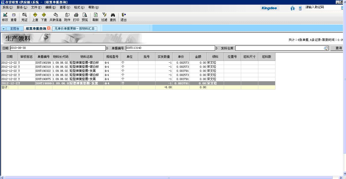Click the arrow next to 单据编号 field

217,48
